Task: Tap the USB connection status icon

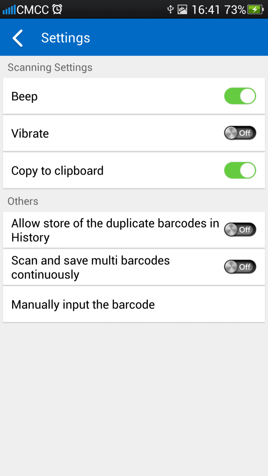Action: [x=170, y=9]
